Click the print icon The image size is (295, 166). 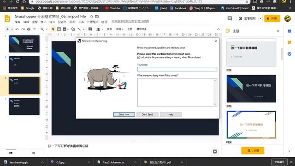pos(29,29)
